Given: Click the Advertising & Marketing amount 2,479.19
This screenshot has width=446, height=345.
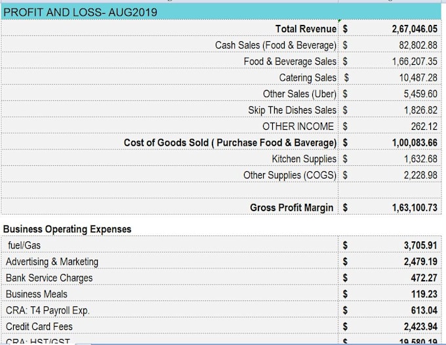Looking at the screenshot, I should (x=420, y=262).
